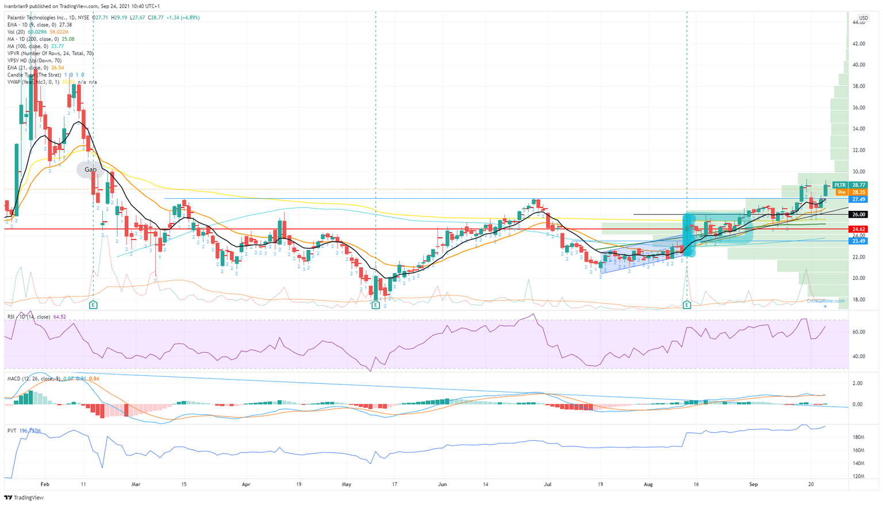Select the 24.62 red price line label
Image resolution: width=883 pixels, height=505 pixels.
click(x=858, y=229)
